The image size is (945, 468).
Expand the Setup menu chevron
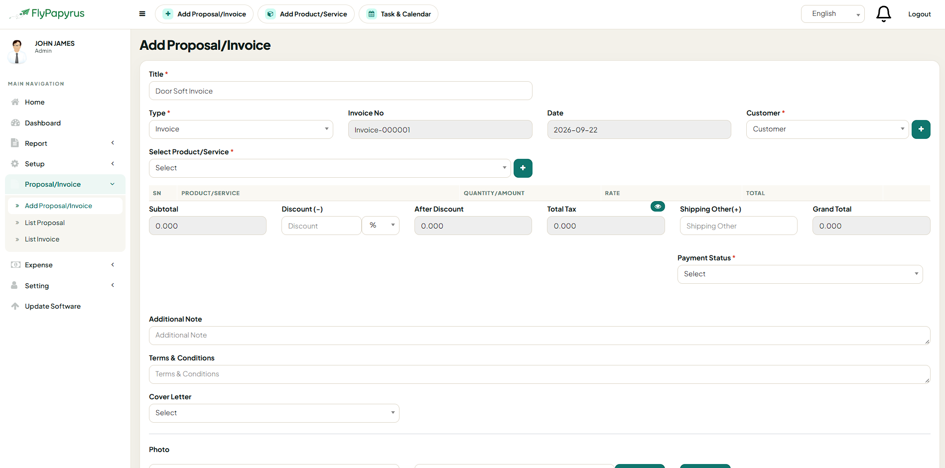coord(113,163)
